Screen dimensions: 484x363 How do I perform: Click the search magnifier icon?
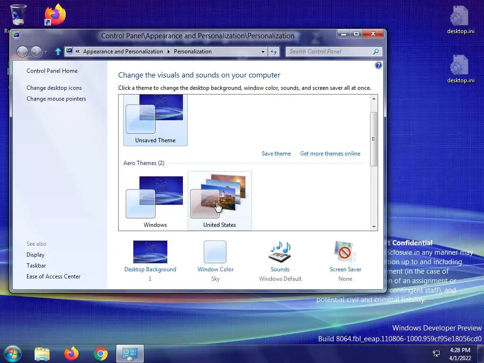[376, 52]
